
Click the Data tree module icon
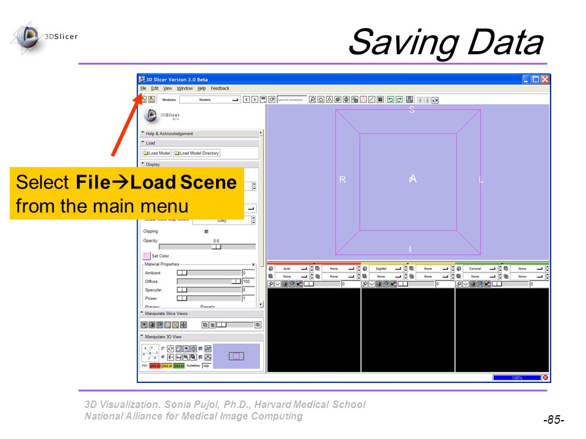point(329,99)
